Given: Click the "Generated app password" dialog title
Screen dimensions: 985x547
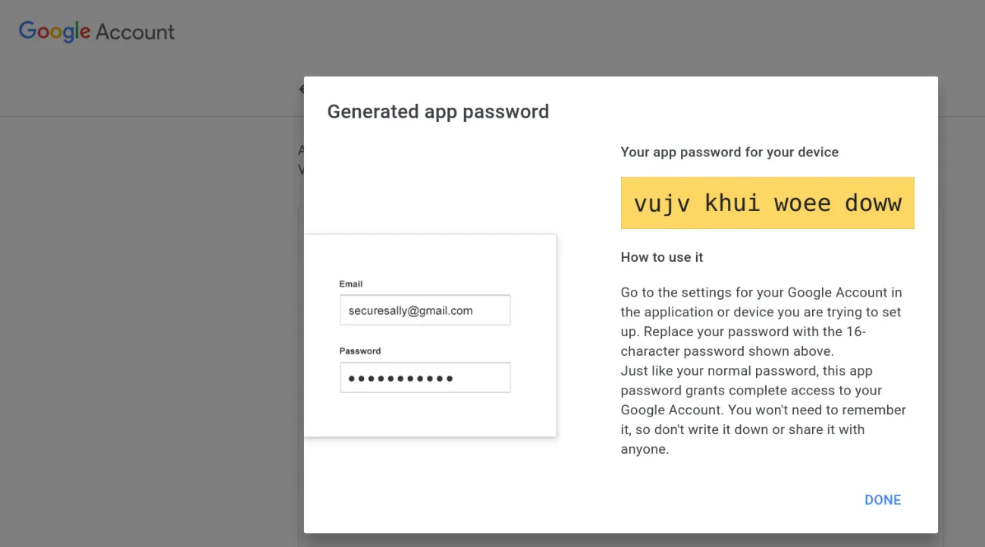Looking at the screenshot, I should pyautogui.click(x=438, y=112).
